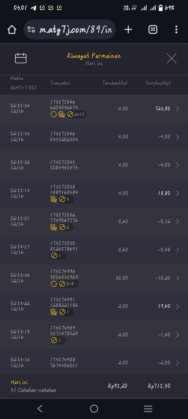Expand the 02:55:33 transaction row chevron

point(178,137)
